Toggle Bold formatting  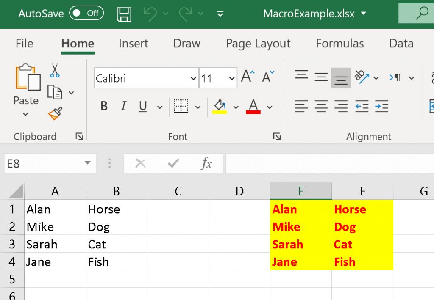click(104, 107)
